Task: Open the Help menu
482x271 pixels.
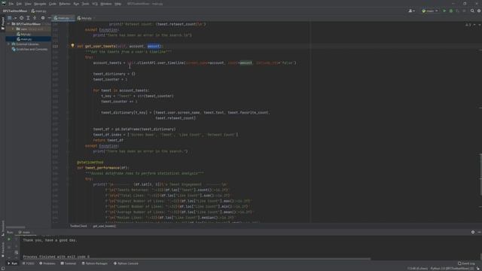Action: 117,4
